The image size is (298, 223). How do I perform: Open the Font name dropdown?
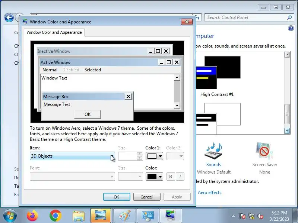pos(72,176)
